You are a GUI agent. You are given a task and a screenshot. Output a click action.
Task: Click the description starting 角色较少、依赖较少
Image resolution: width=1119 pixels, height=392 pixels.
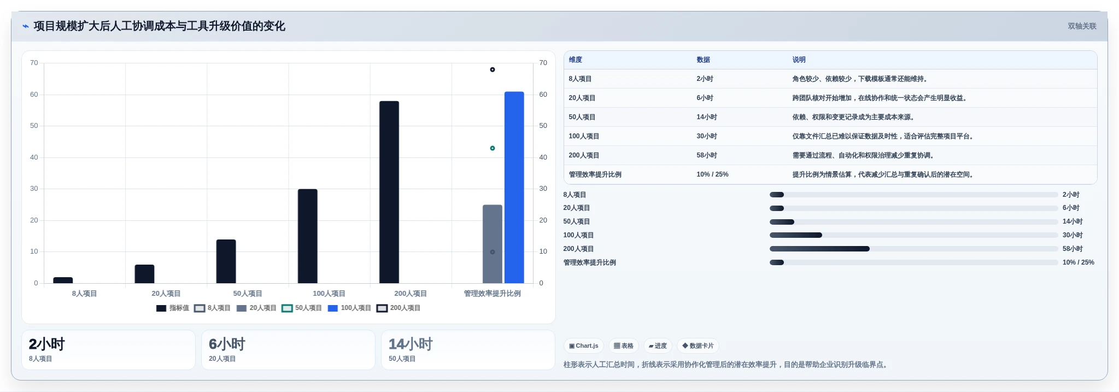(861, 79)
